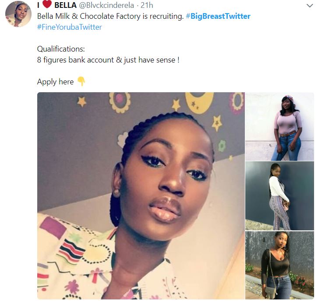Open the tweet's 21h timestamp
Image resolution: width=318 pixels, height=306 pixels.
tap(147, 6)
